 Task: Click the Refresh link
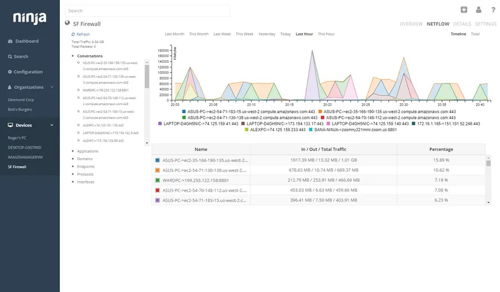[83, 34]
